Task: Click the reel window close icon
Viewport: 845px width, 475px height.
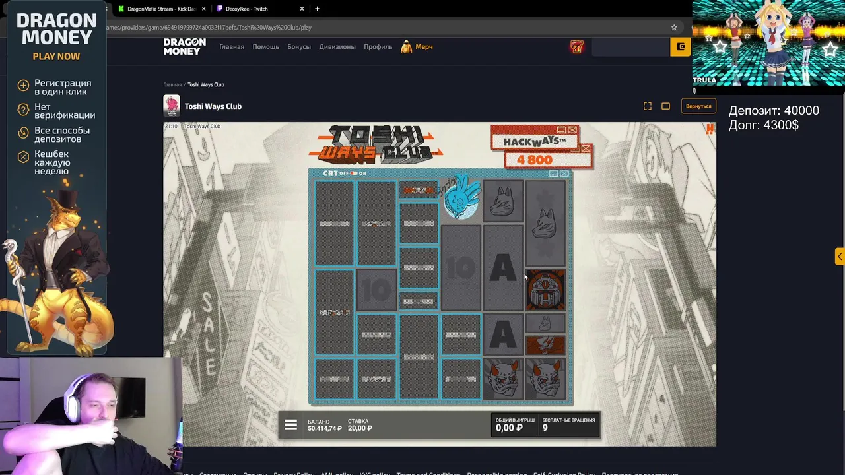Action: tap(564, 174)
